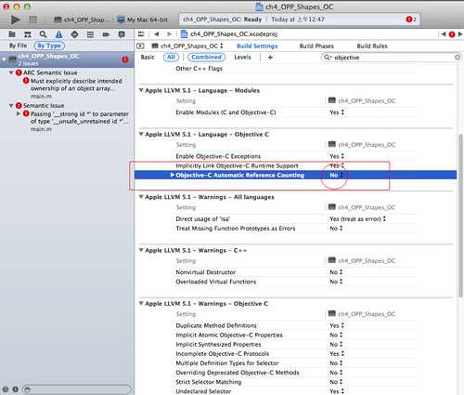Collapse the Semantic Issue group

click(x=11, y=105)
